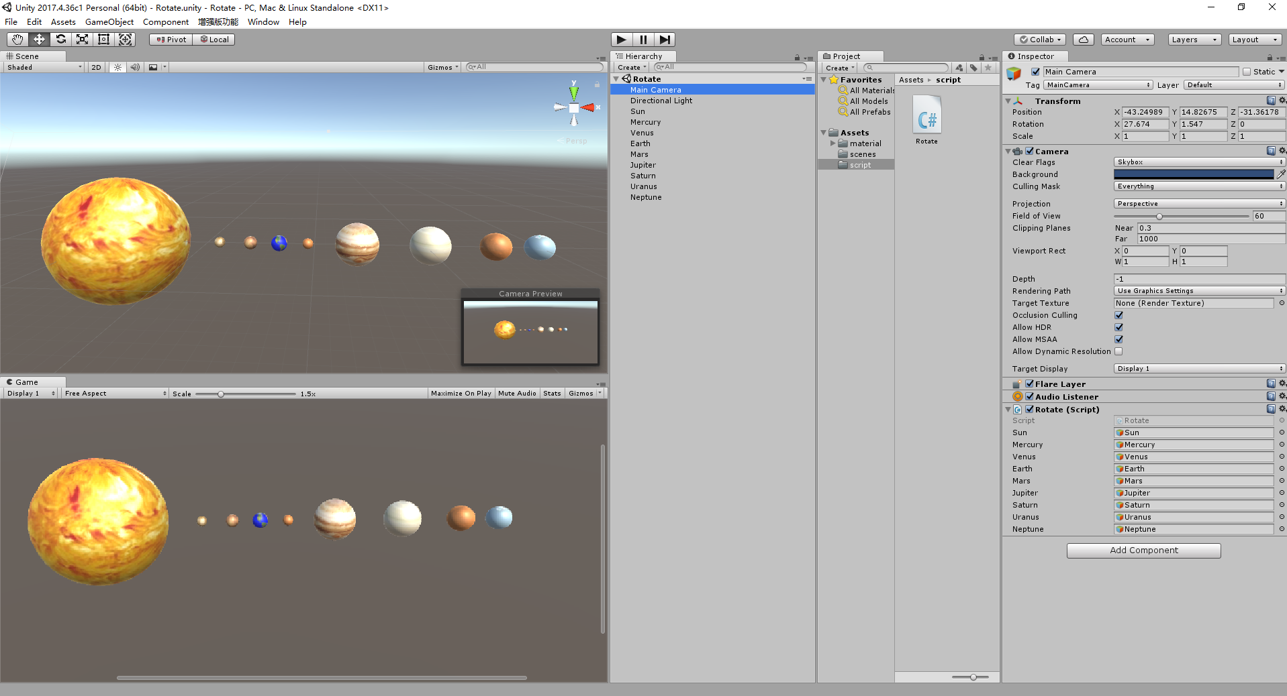
Task: Switch to the Game tab
Action: tap(28, 382)
